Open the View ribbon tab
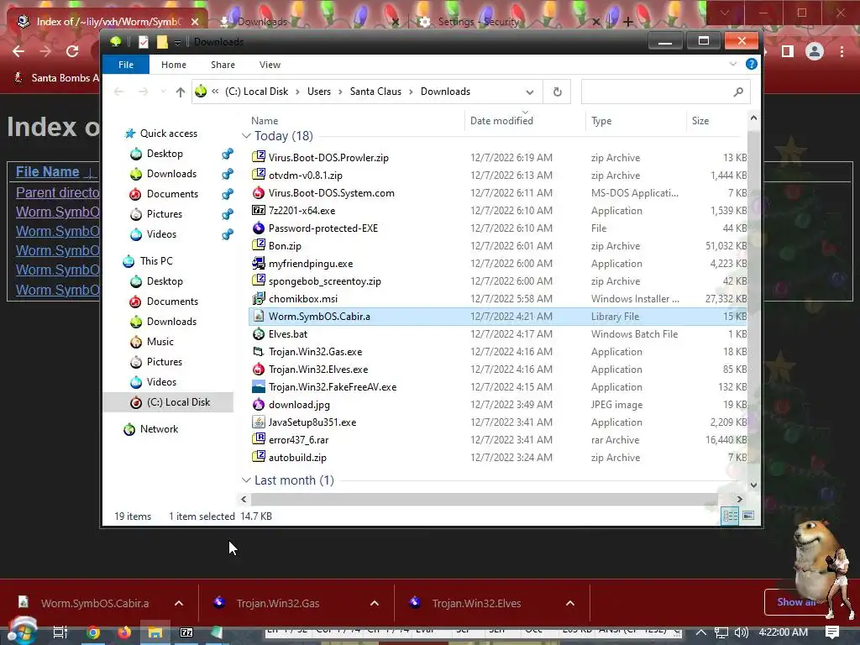 (x=270, y=65)
